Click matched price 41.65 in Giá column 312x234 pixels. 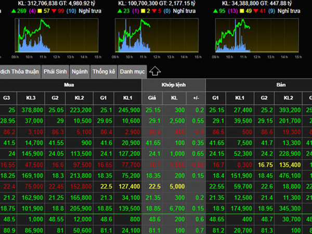point(153,143)
